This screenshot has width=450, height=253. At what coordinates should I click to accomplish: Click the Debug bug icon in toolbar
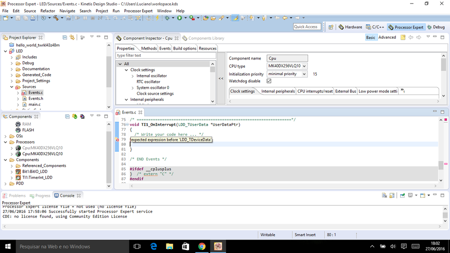[167, 18]
